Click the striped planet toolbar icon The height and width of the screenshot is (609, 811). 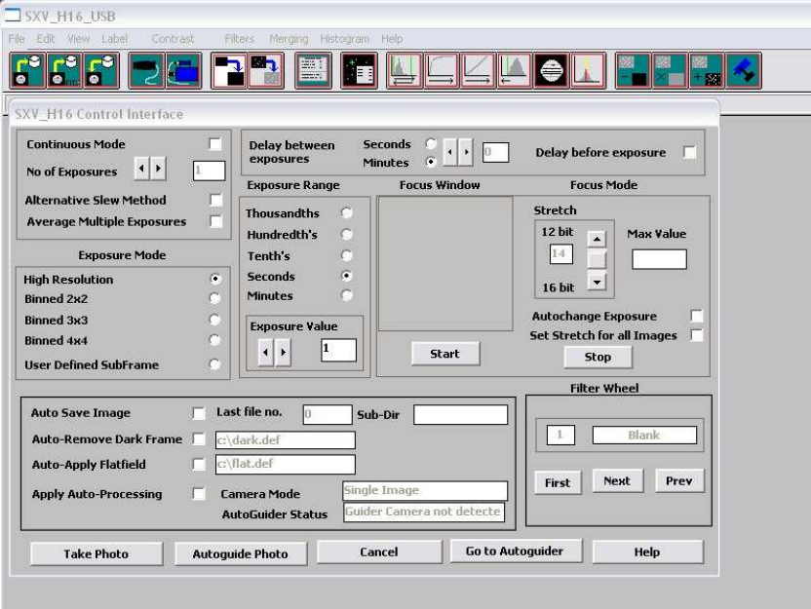pyautogui.click(x=552, y=70)
